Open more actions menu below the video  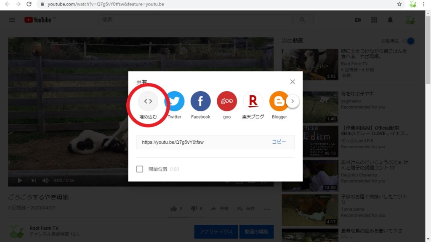click(x=267, y=209)
